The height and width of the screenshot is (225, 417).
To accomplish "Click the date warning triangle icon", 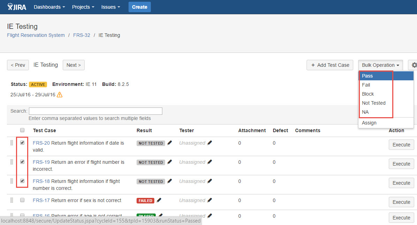I will click(x=60, y=95).
